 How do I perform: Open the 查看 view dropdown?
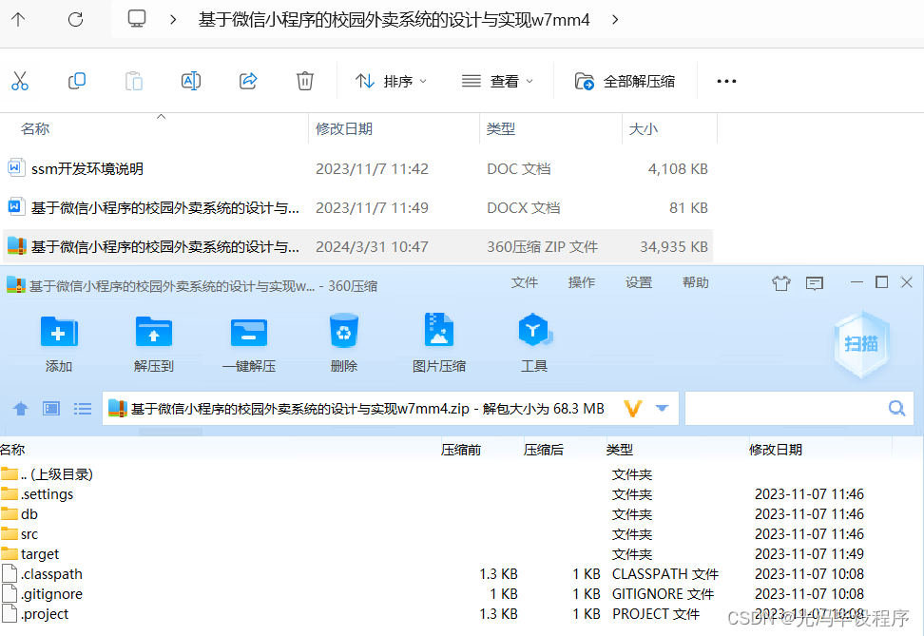497,82
